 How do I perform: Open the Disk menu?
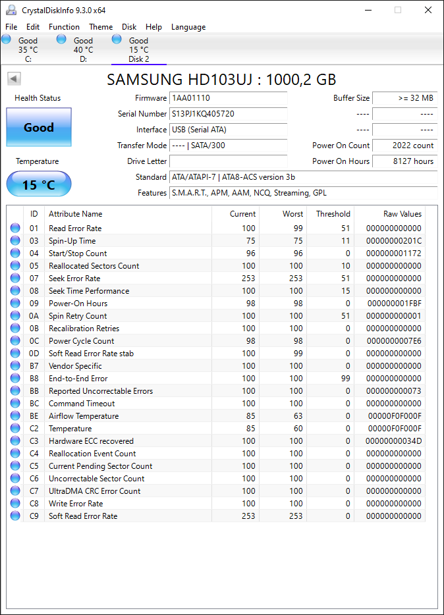pos(129,27)
